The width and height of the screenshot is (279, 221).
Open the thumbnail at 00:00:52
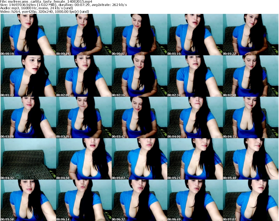coord(139,35)
